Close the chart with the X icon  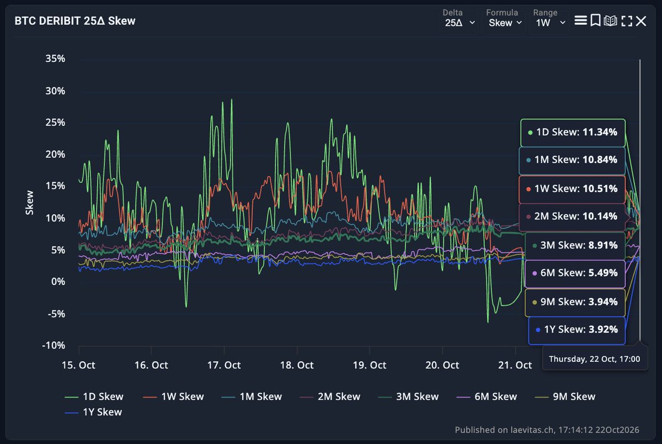[x=641, y=21]
